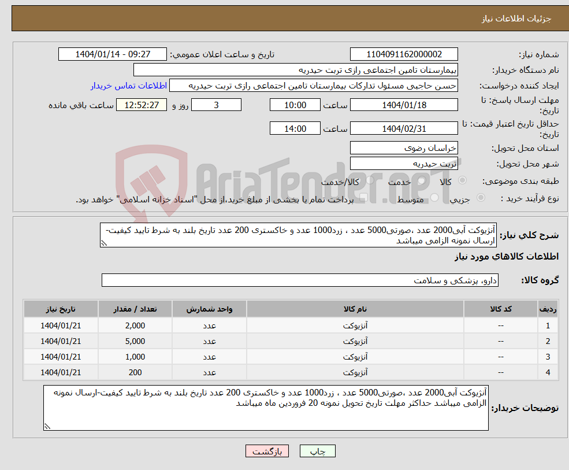Click the quantity cell 2,000
The width and height of the screenshot is (569, 470).
135,325
